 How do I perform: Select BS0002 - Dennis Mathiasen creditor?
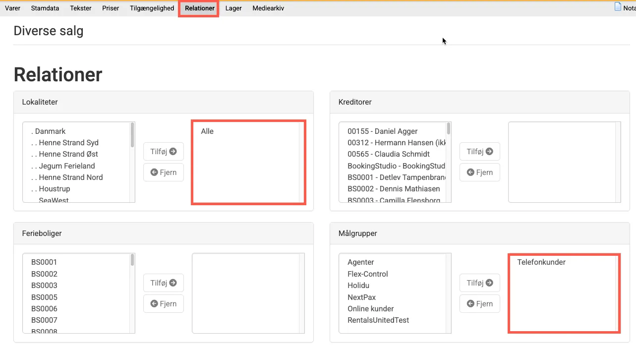tap(394, 189)
